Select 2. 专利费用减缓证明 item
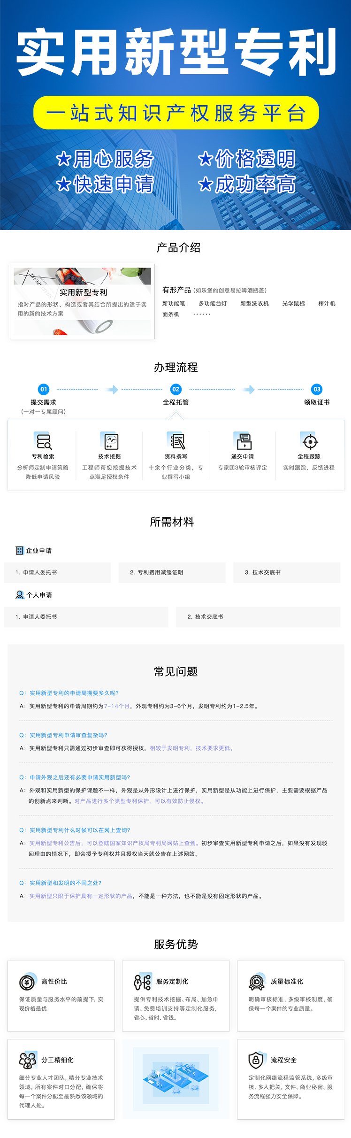351x1138 pixels. 172,572
